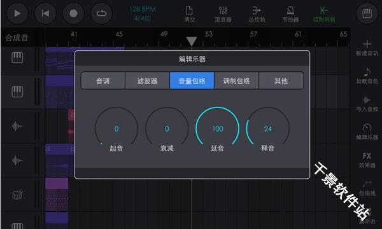This screenshot has height=229, width=382.
Task: Open the 混音器 mixer
Action: [223, 14]
